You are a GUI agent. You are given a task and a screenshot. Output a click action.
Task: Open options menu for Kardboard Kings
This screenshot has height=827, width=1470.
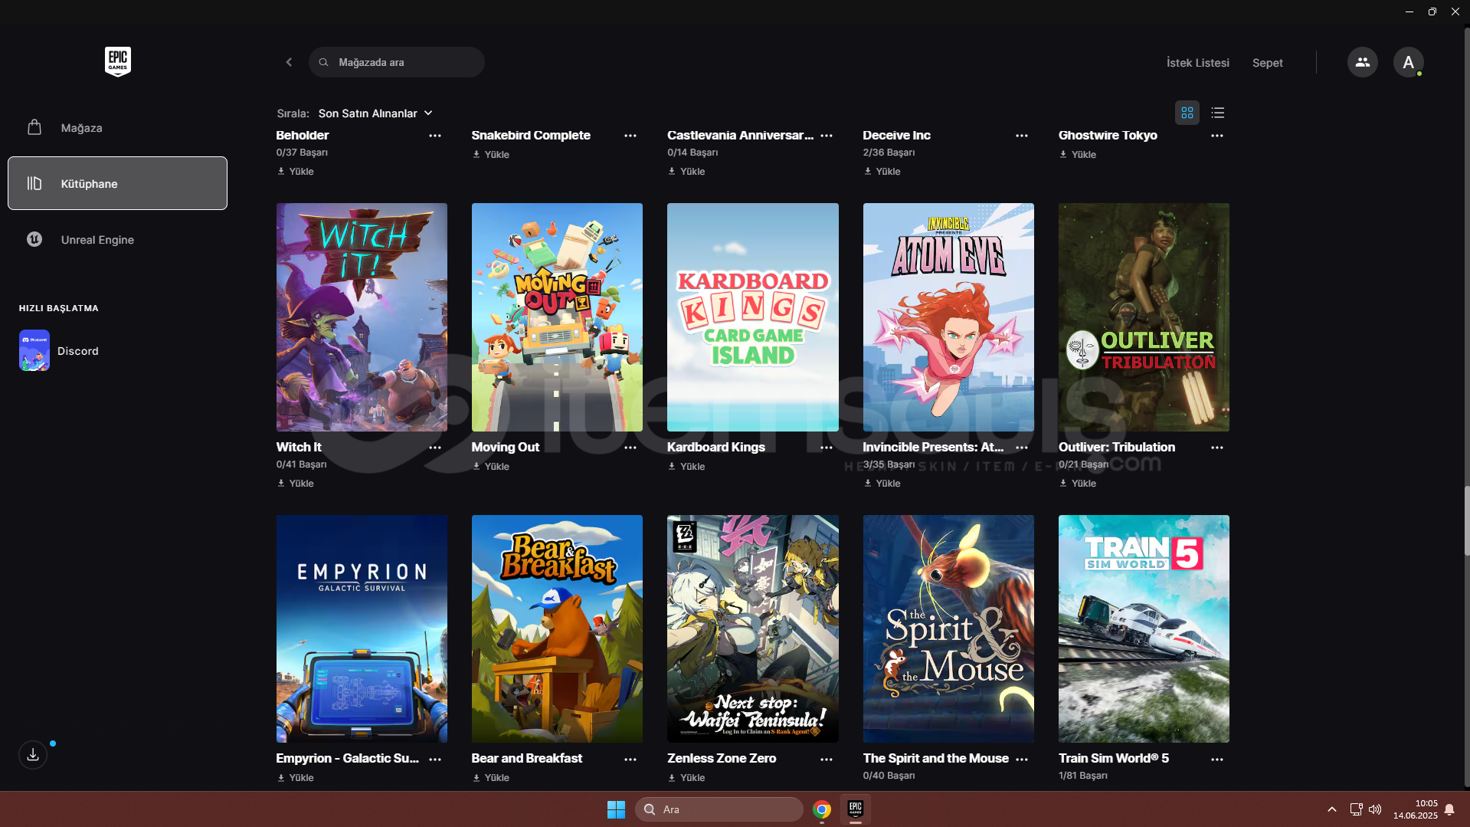827,448
